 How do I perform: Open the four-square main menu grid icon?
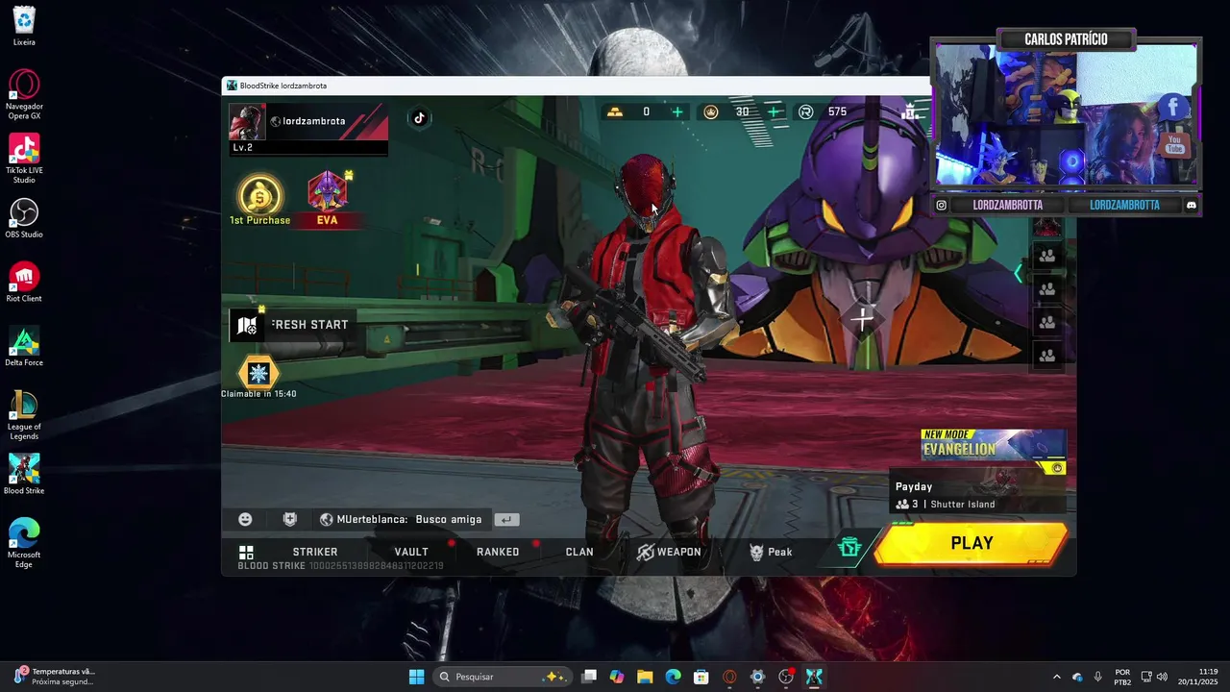coord(246,552)
